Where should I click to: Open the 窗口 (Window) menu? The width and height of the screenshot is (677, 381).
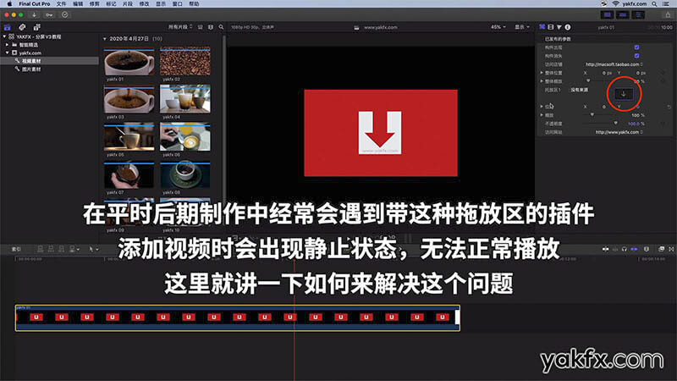[178, 3]
